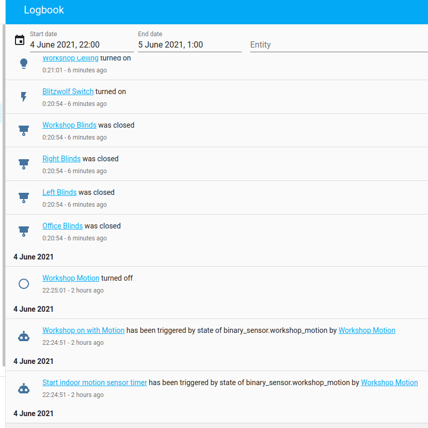428x428 pixels.
Task: Click the circle icon beside Workshop Motion
Action: click(x=23, y=283)
